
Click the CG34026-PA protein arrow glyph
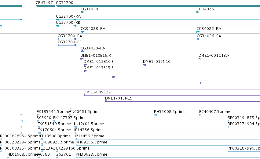click(x=198, y=39)
